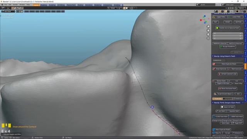Enable vertex select mode icon
247x139 pixels.
[17, 11]
